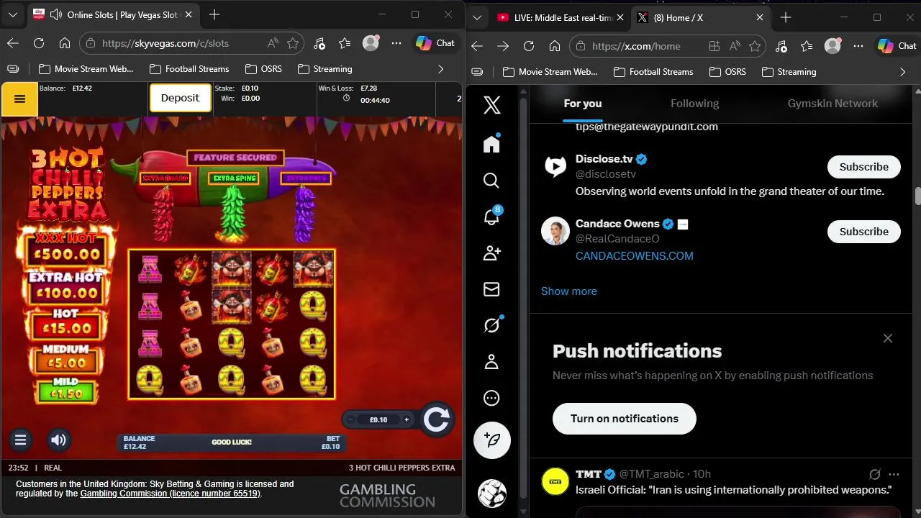Click Turn on notifications button
Image resolution: width=921 pixels, height=518 pixels.
pyautogui.click(x=625, y=419)
